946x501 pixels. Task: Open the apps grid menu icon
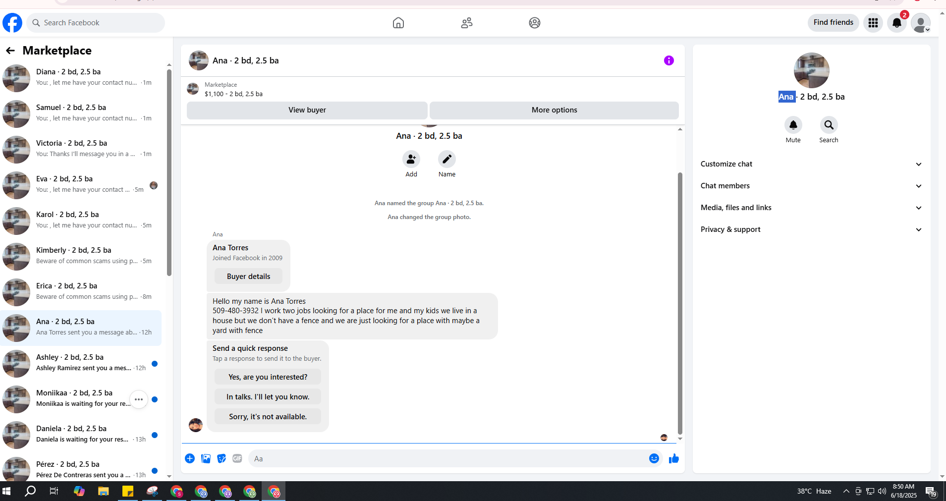tap(873, 23)
